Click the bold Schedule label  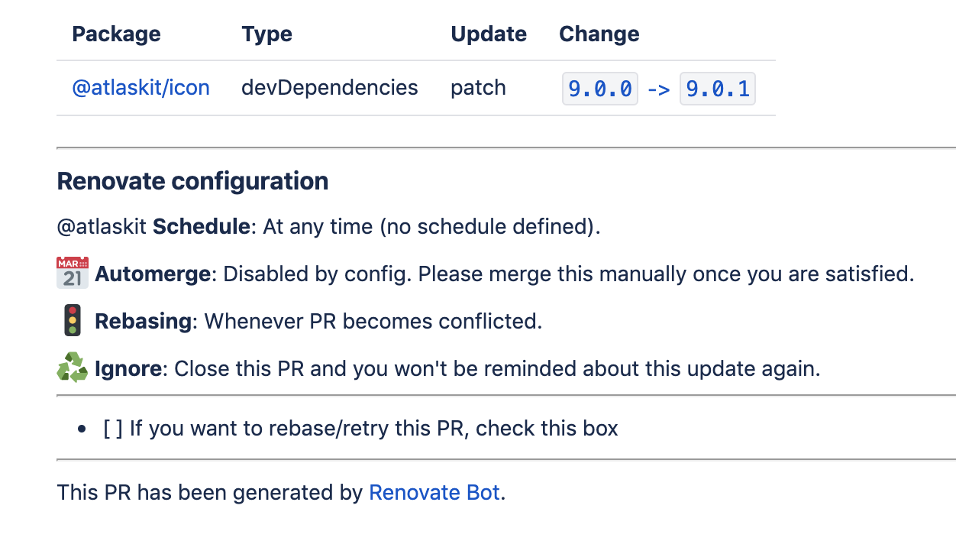click(x=202, y=227)
